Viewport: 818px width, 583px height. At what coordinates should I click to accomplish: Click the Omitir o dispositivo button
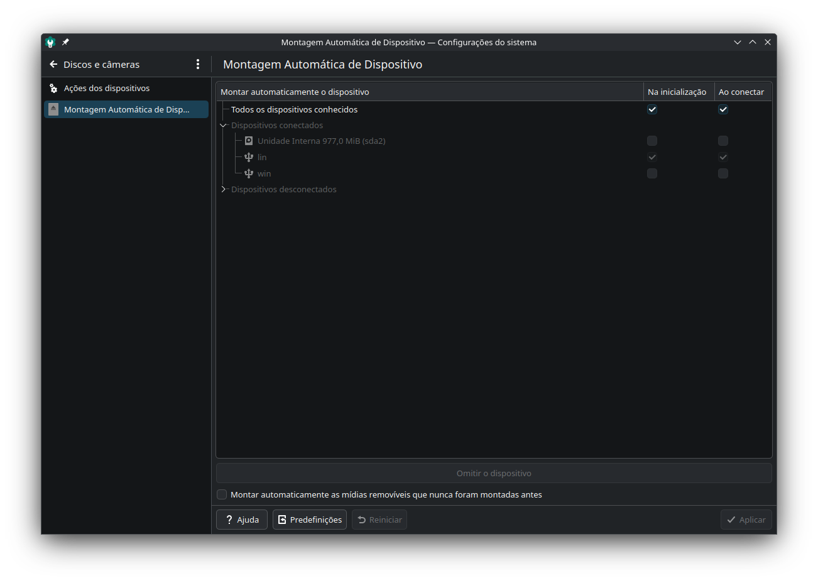pyautogui.click(x=494, y=473)
